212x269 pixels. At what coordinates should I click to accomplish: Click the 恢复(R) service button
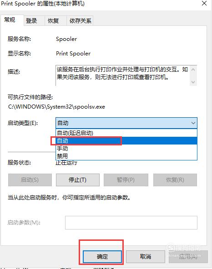[175, 180]
